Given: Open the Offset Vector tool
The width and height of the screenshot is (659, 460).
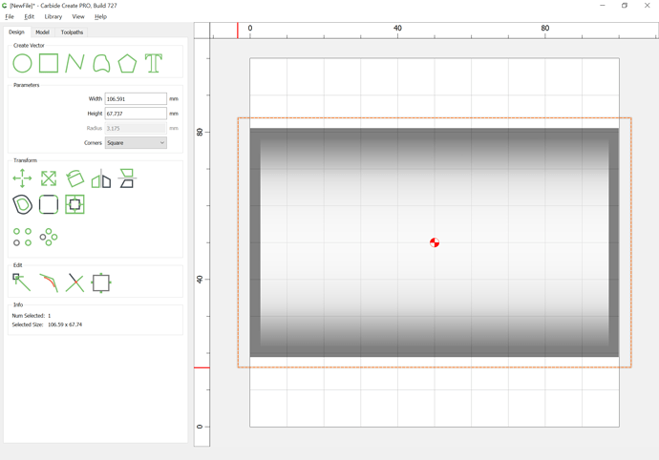Looking at the screenshot, I should [x=22, y=204].
